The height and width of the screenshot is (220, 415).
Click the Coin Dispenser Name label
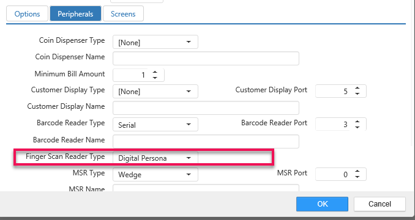pos(70,57)
